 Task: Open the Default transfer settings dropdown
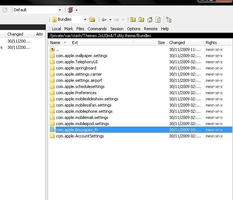(60, 10)
